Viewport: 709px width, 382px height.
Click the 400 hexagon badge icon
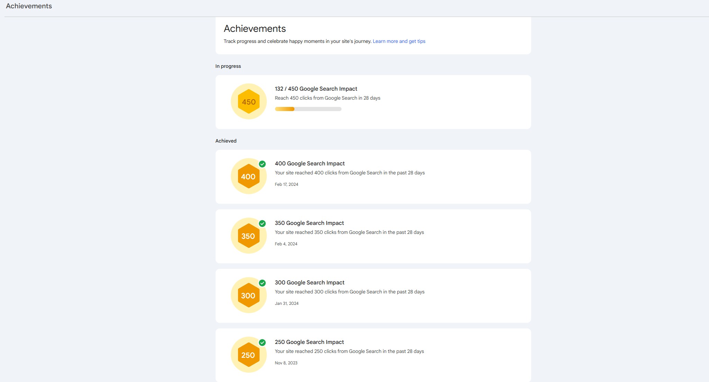coord(248,176)
